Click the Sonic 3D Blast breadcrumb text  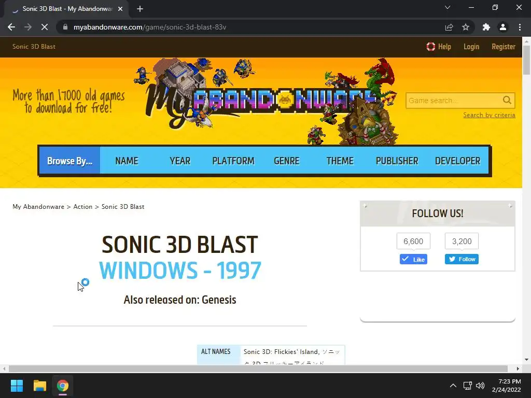123,207
